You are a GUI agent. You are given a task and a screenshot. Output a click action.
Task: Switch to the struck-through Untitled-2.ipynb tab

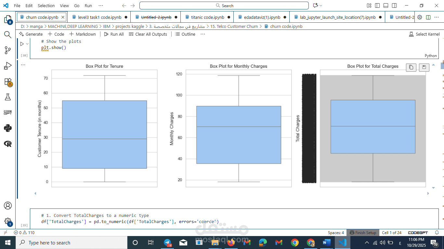[156, 17]
